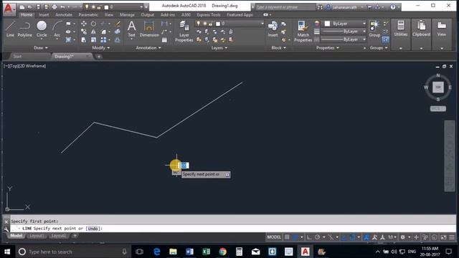The width and height of the screenshot is (459, 258).
Task: Expand the Layers panel
Action: click(x=219, y=48)
